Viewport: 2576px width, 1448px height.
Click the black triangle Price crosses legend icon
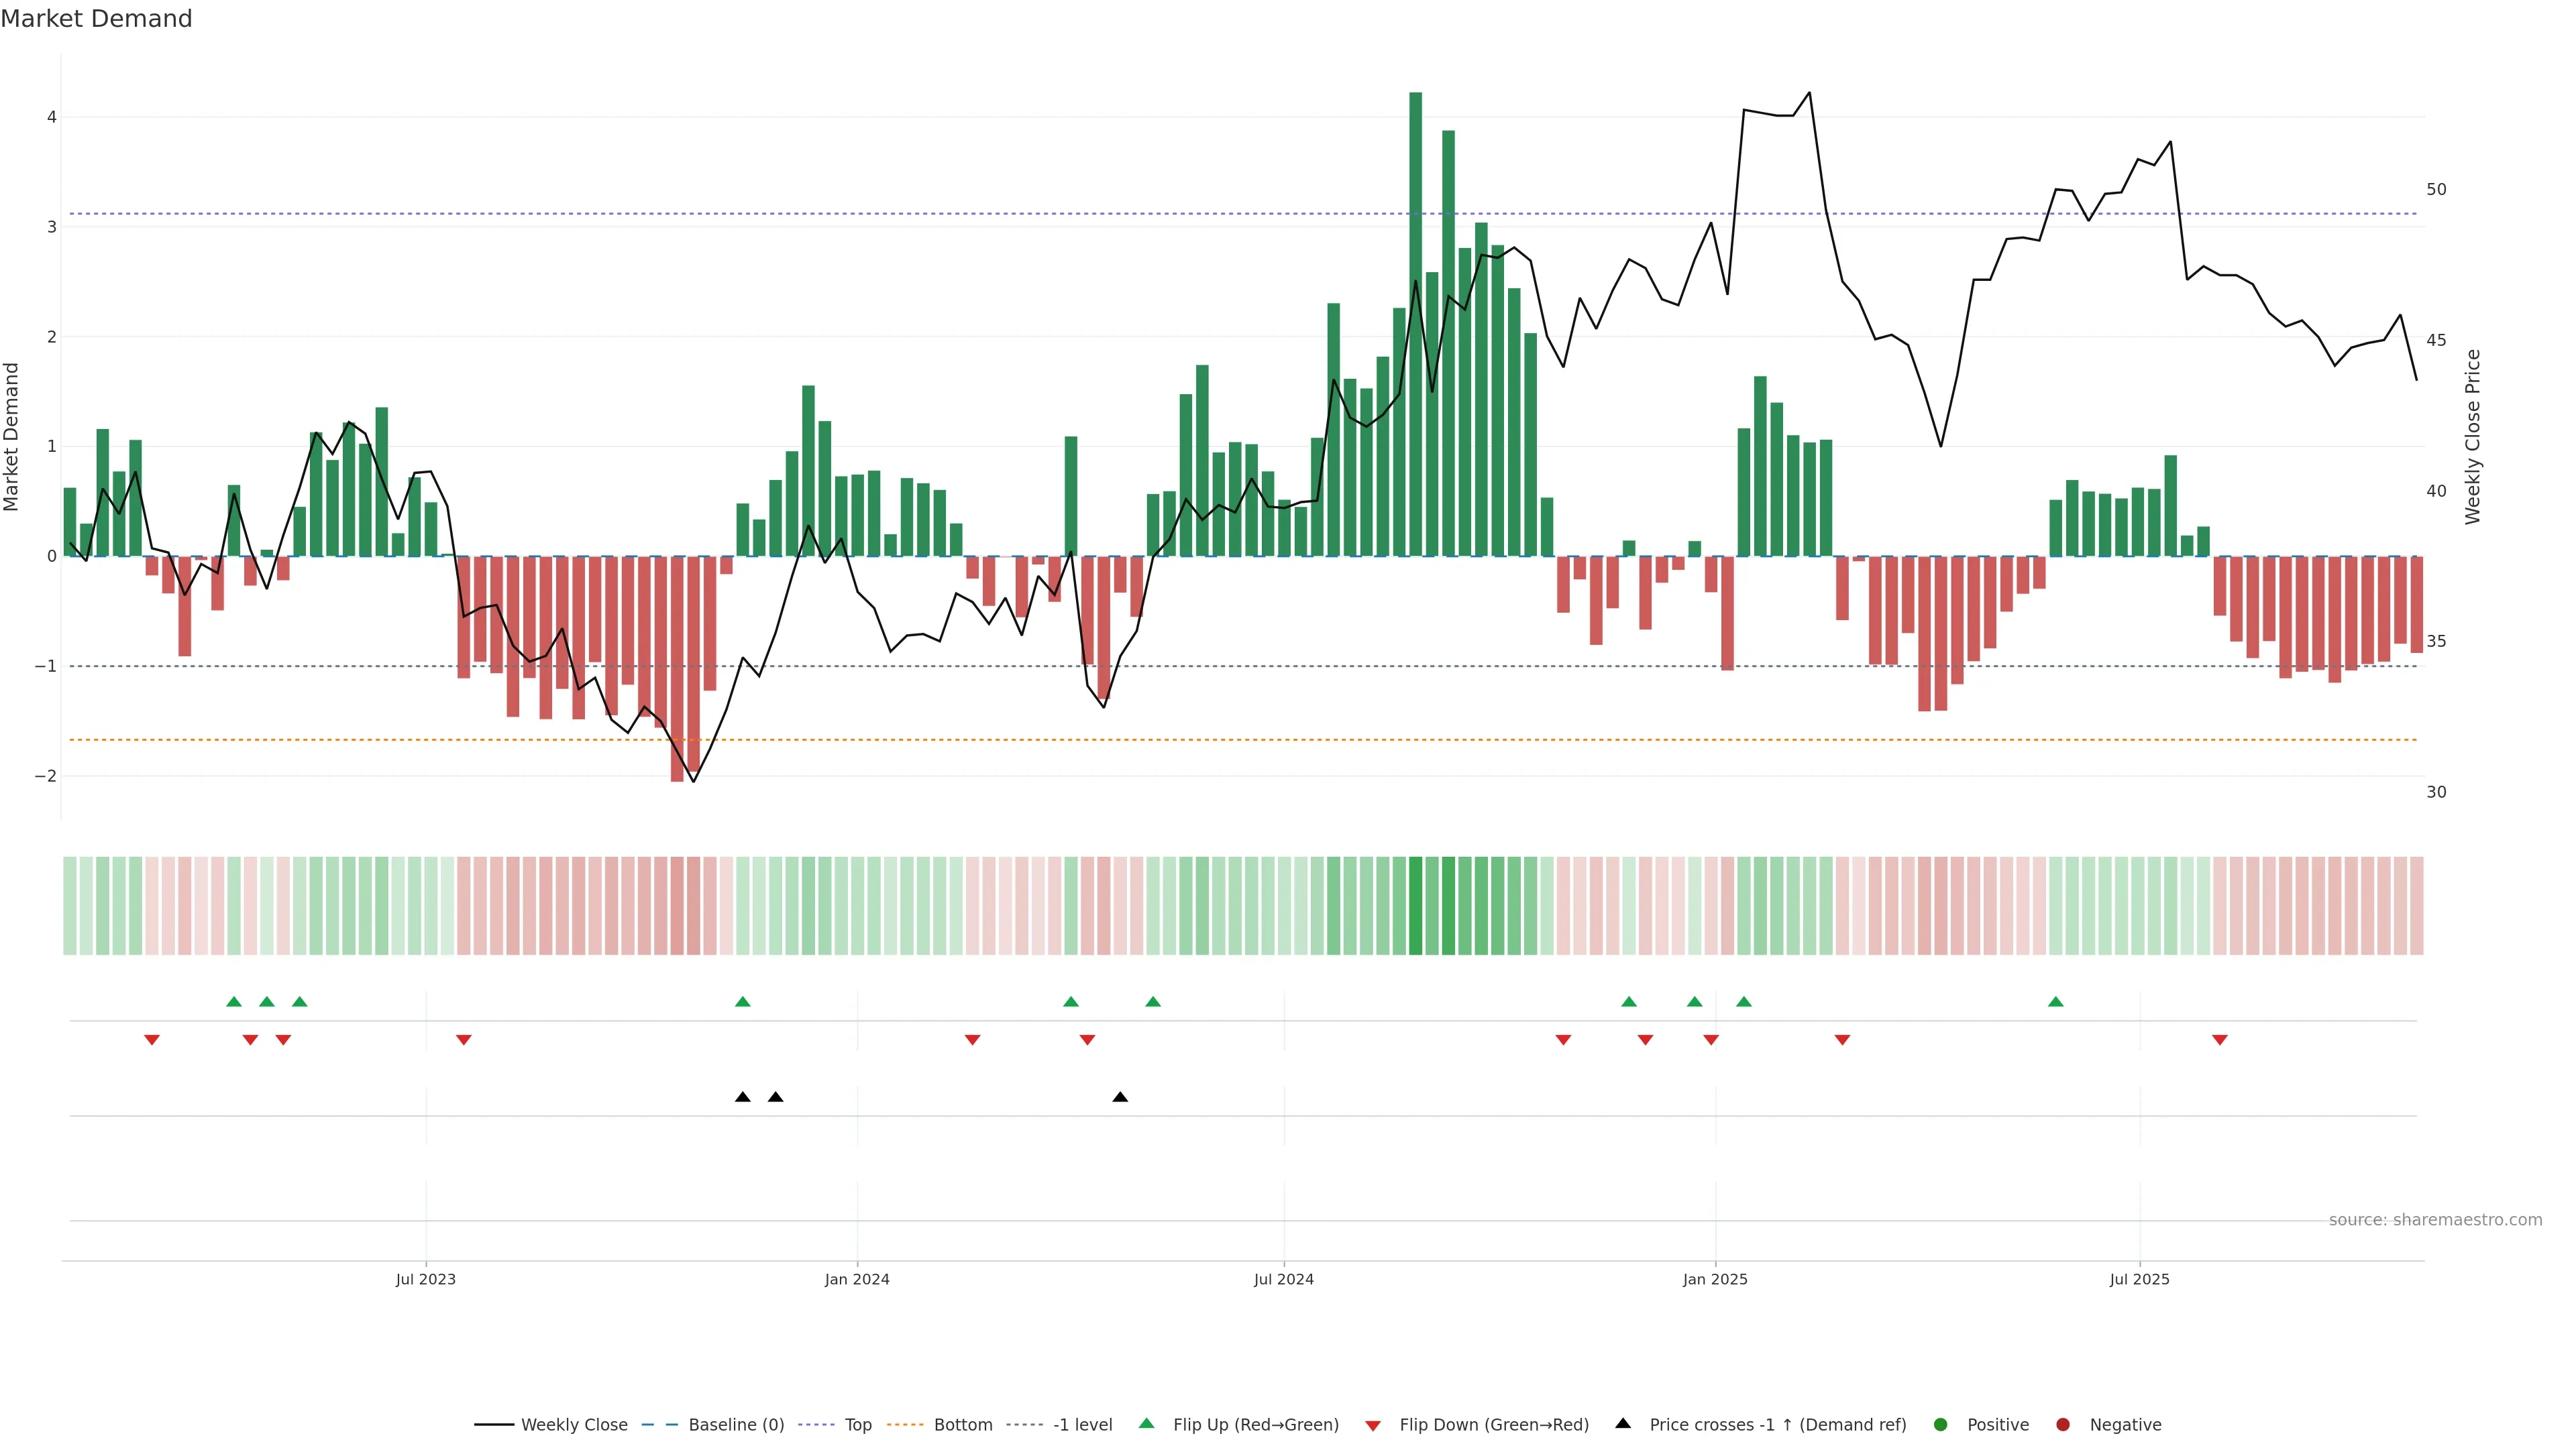1623,1423
